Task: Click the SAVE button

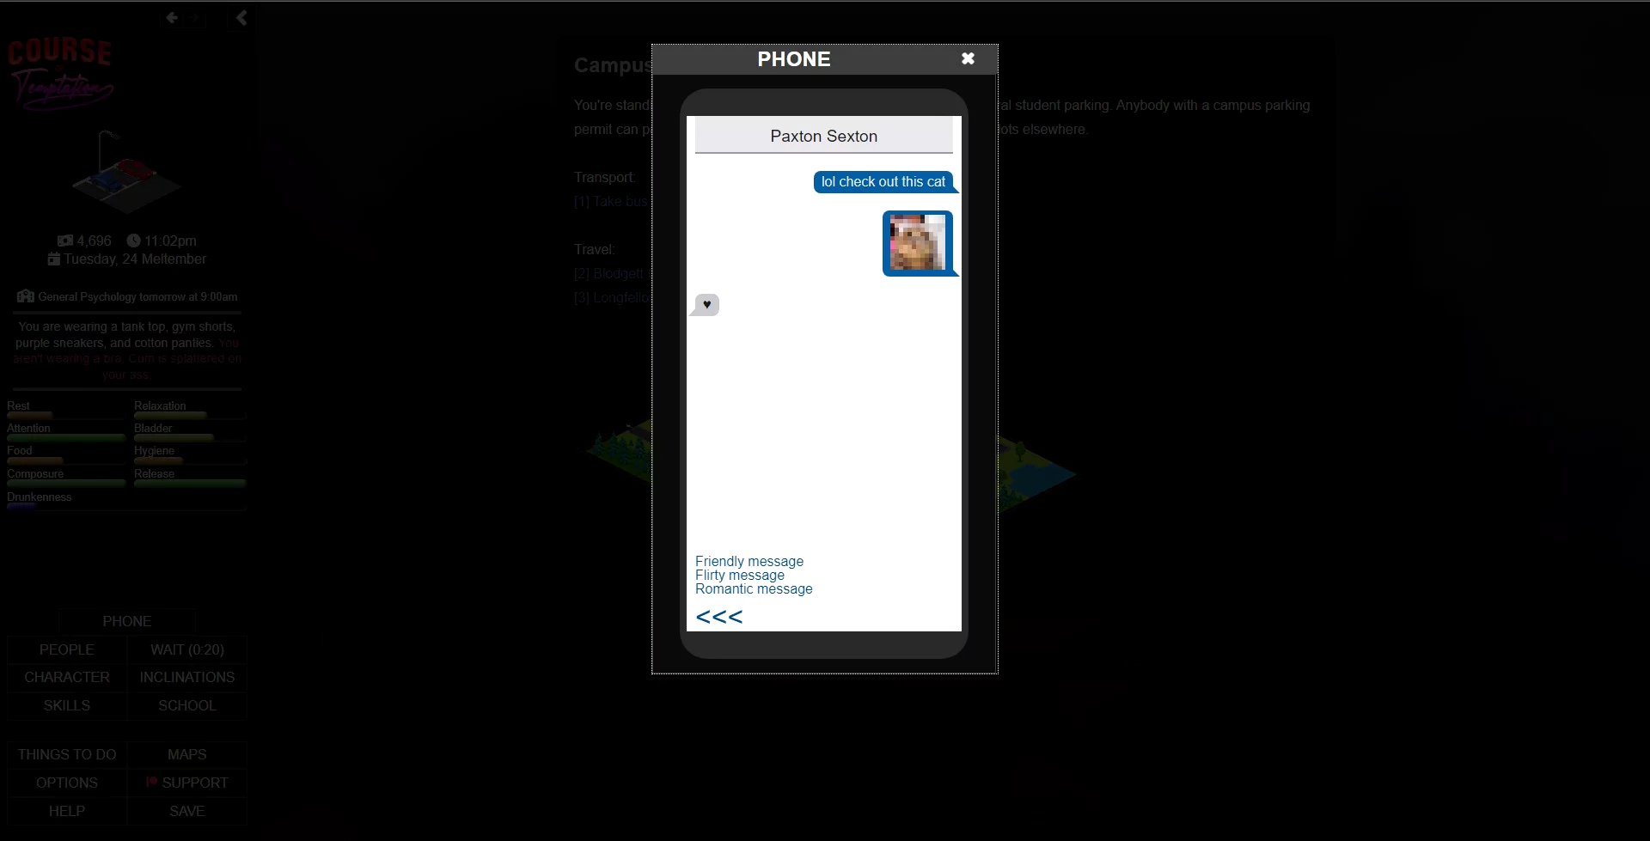Action: click(186, 811)
